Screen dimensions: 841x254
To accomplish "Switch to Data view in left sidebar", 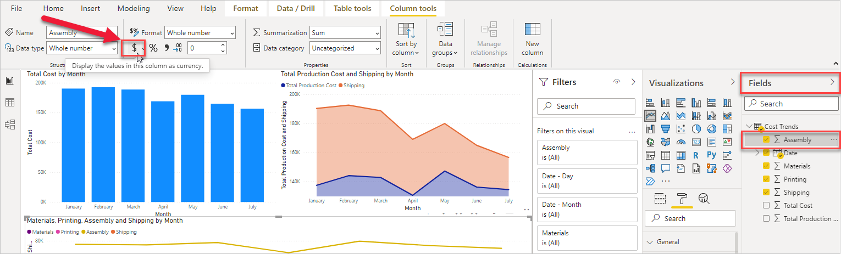I will (x=10, y=103).
